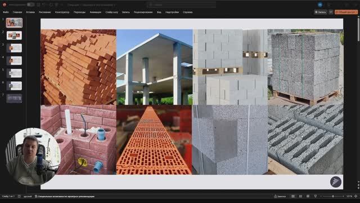Select the polystyrene concrete block corner image

(x=230, y=140)
